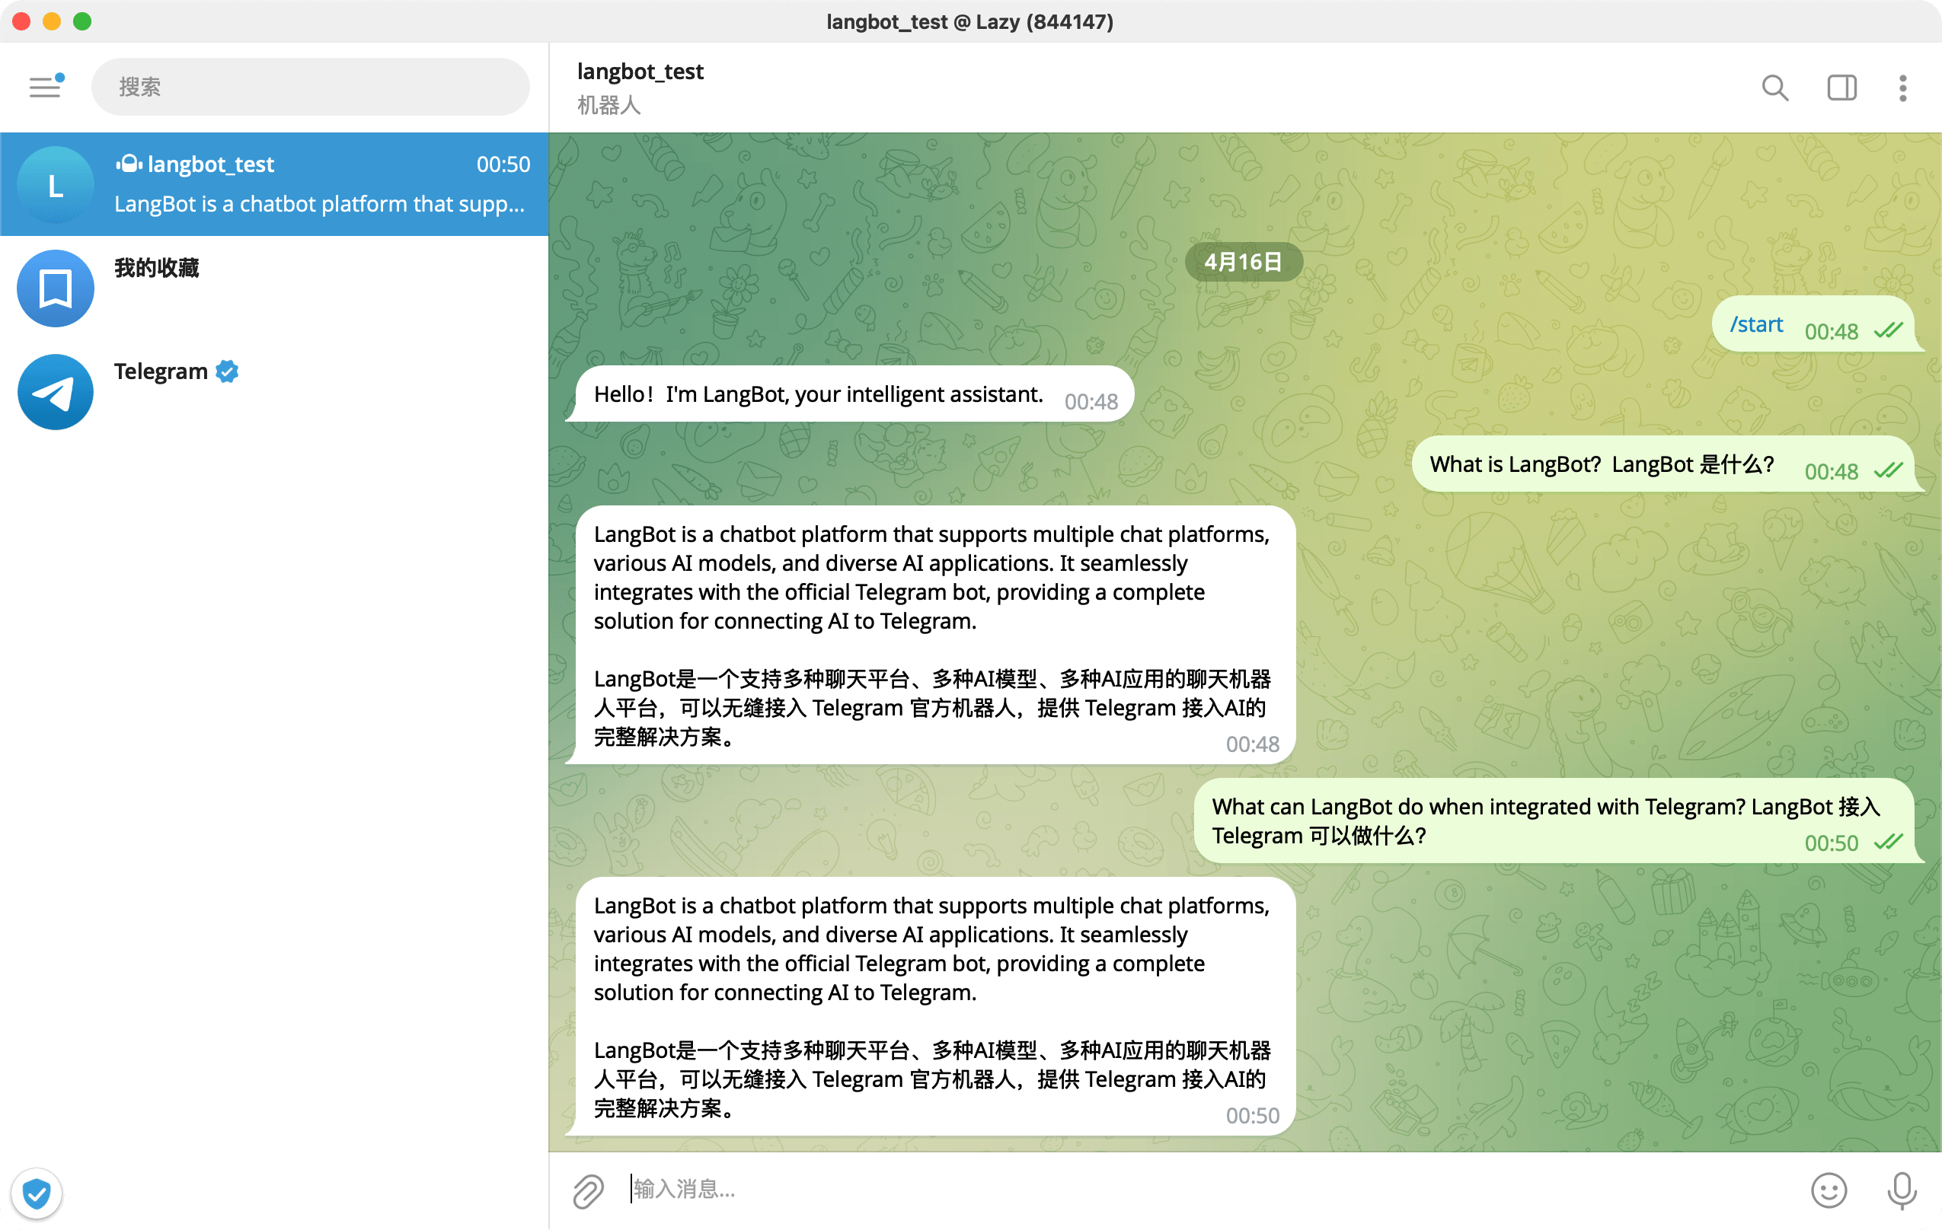Click the search-in-chat magnifier icon
1942x1230 pixels.
click(1774, 87)
